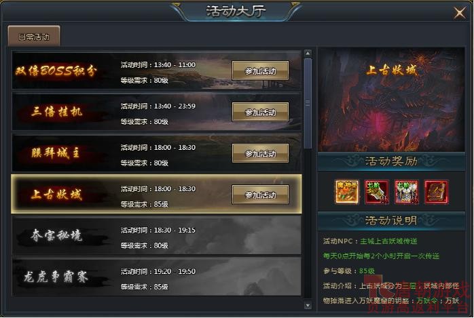Select the red book reward icon

point(437,192)
